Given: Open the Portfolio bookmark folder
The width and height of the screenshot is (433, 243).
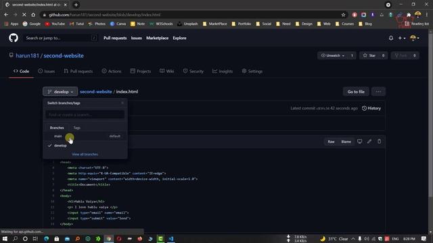Looking at the screenshot, I should [x=242, y=24].
